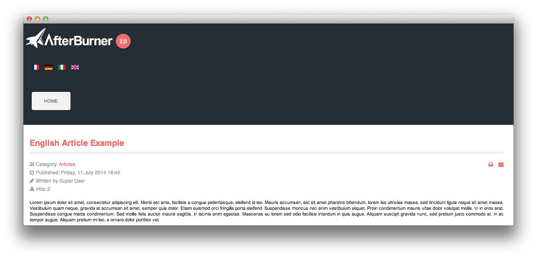
Task: Click inside the Lorem ipsum paragraph
Action: pyautogui.click(x=267, y=211)
